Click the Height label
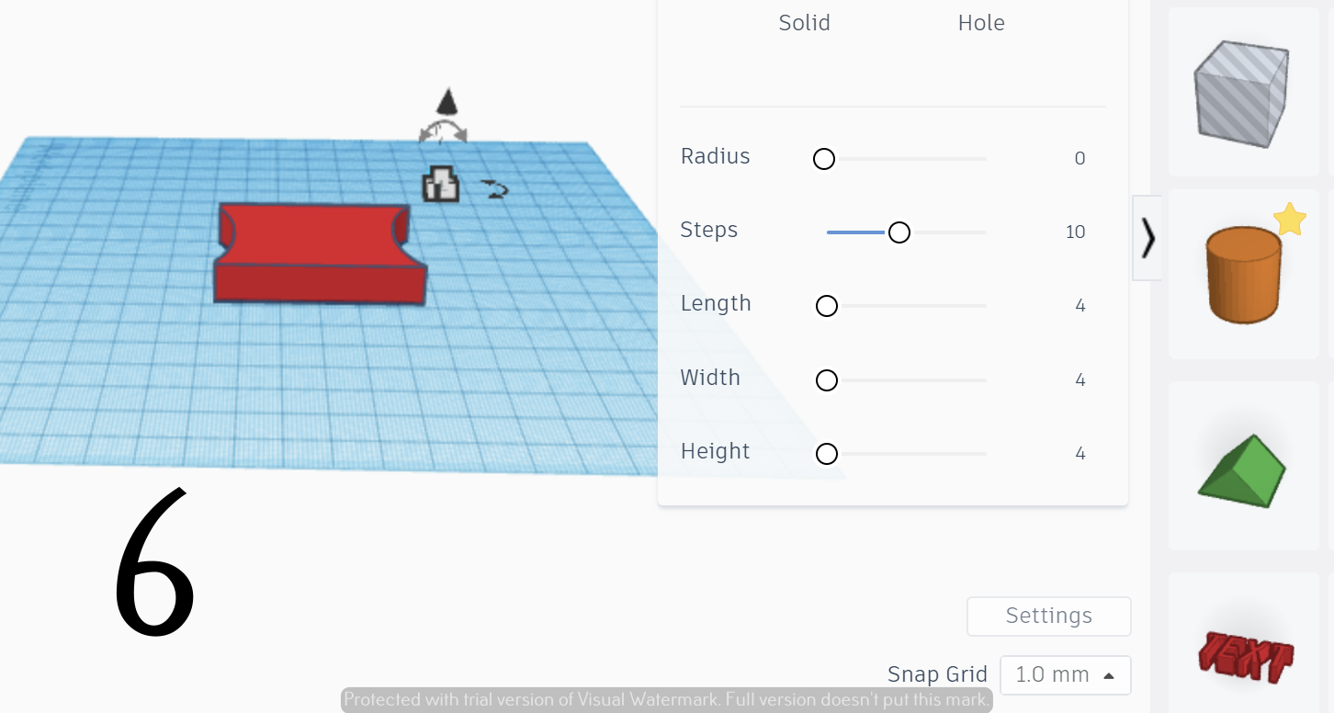 [715, 451]
